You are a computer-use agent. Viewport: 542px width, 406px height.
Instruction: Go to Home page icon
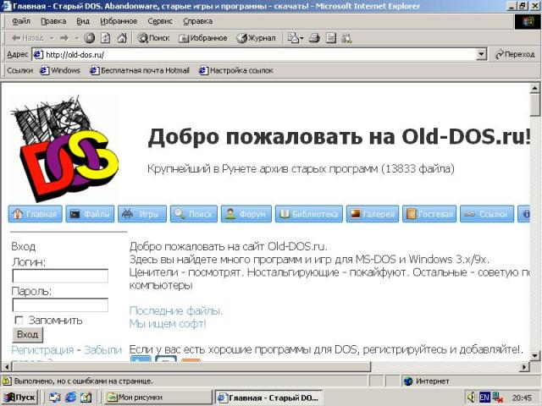coord(122,37)
